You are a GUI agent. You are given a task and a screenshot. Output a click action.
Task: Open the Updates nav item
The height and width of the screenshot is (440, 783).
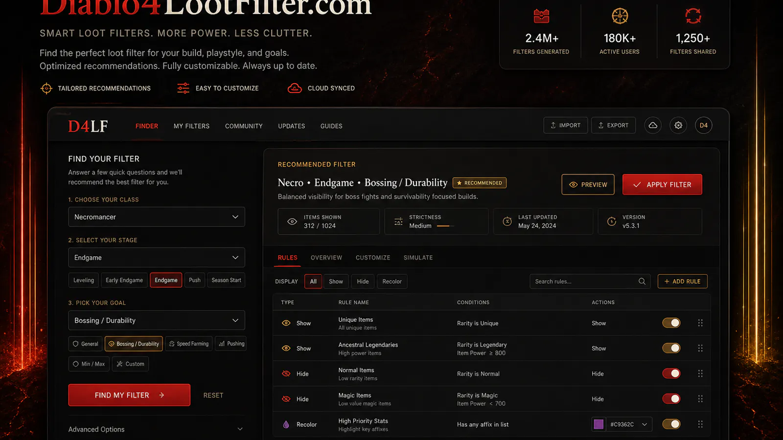tap(292, 126)
